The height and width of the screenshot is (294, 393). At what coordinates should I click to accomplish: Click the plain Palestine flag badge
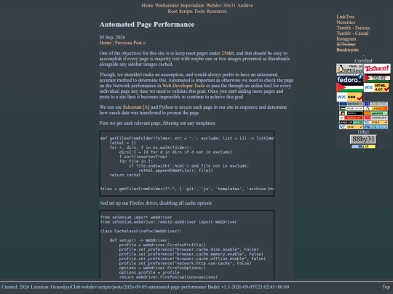349,88
